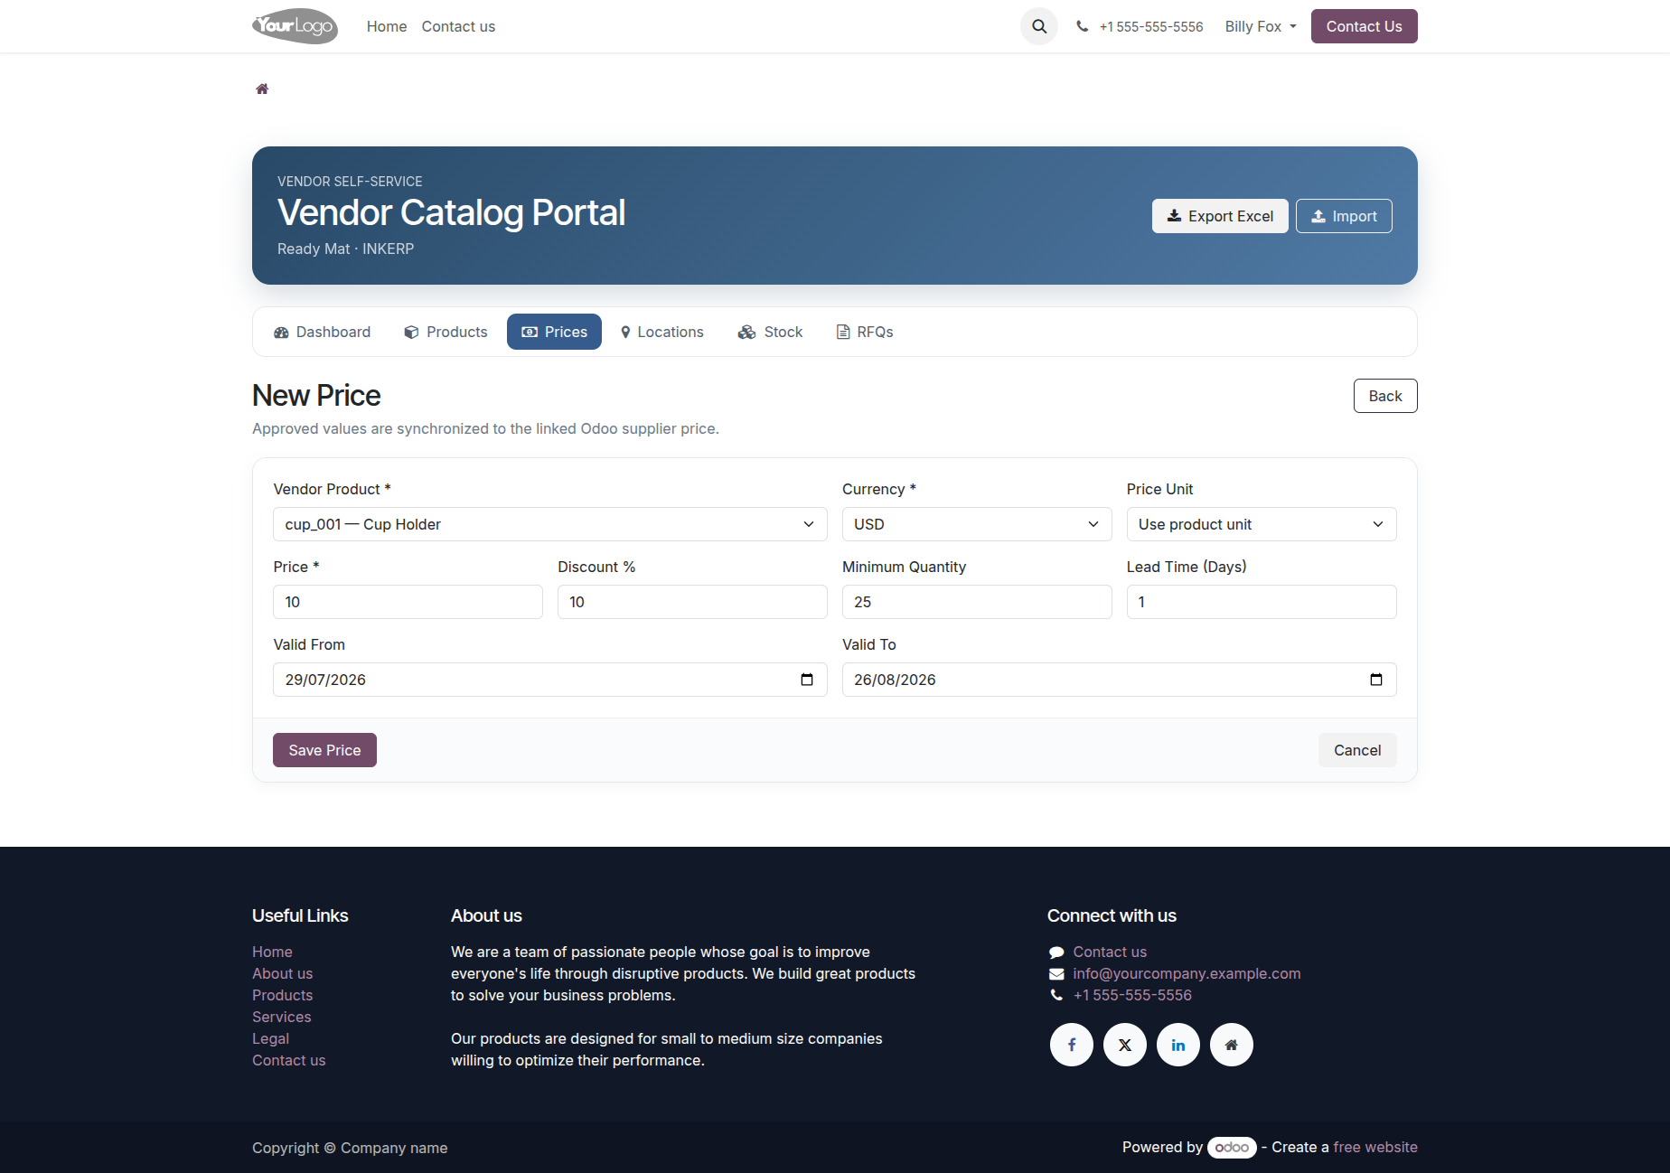Click the Minimum Quantity field
This screenshot has height=1173, width=1670.
click(x=977, y=602)
